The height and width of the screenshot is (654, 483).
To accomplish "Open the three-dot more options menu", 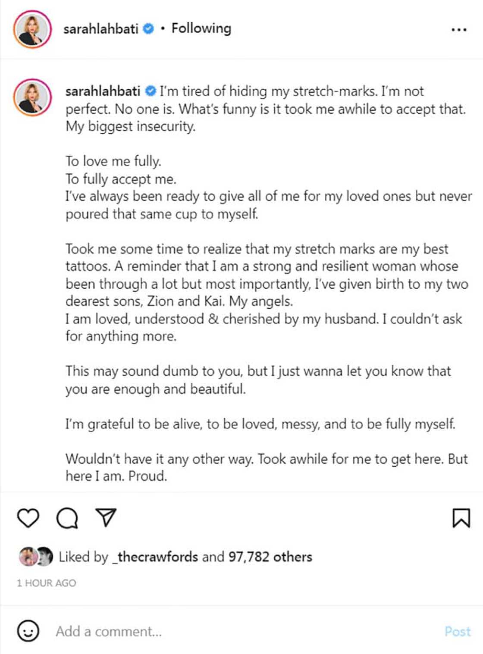I will 458,30.
